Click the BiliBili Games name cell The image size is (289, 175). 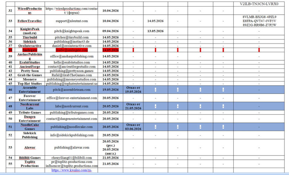(30, 158)
